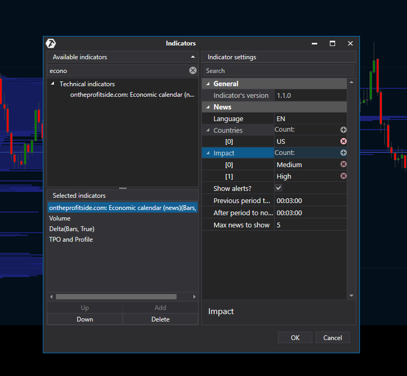Add a new Impact entry
This screenshot has width=407, height=376.
343,153
